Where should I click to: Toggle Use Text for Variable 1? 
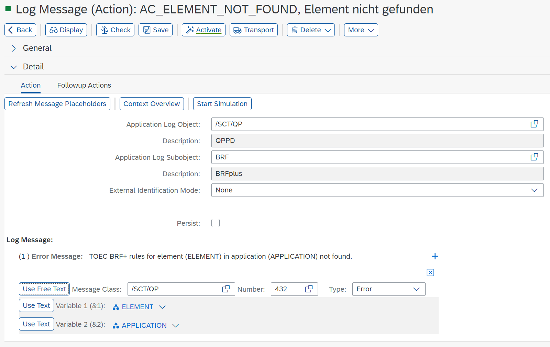(36, 305)
